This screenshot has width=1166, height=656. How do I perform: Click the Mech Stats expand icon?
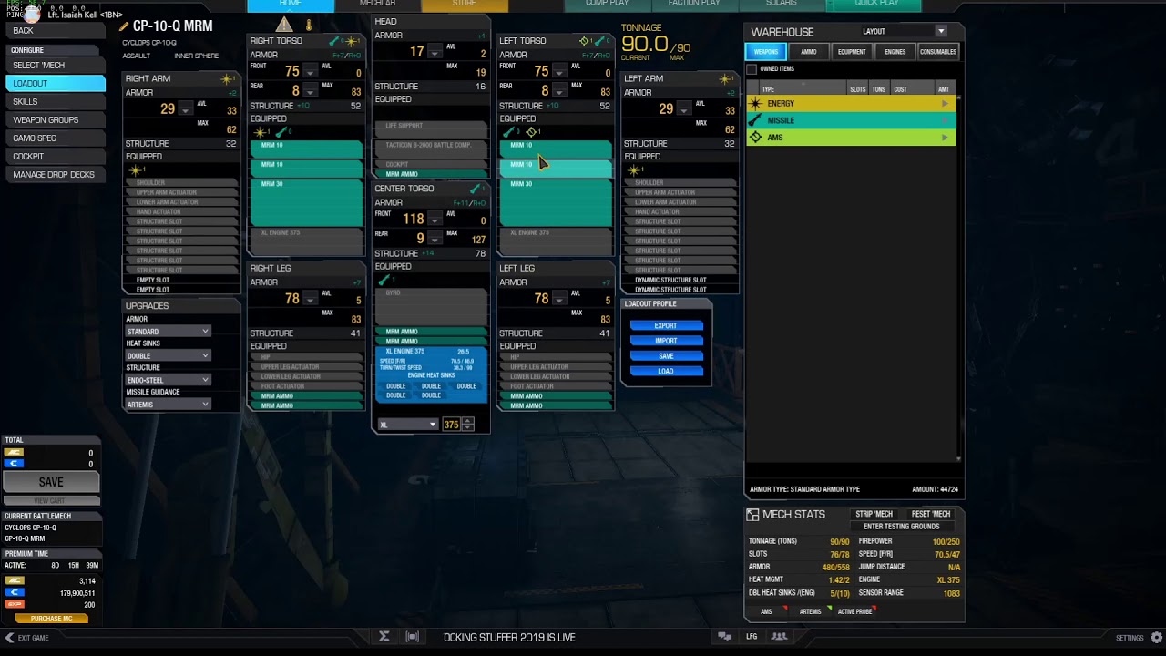tap(752, 515)
